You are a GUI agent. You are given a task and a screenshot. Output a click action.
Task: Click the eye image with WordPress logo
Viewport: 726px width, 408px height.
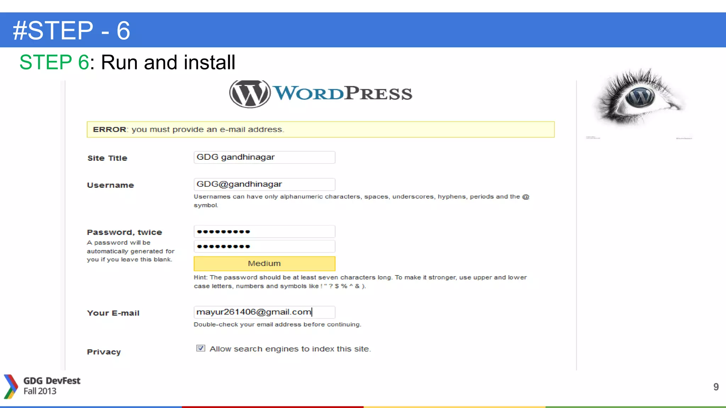640,97
